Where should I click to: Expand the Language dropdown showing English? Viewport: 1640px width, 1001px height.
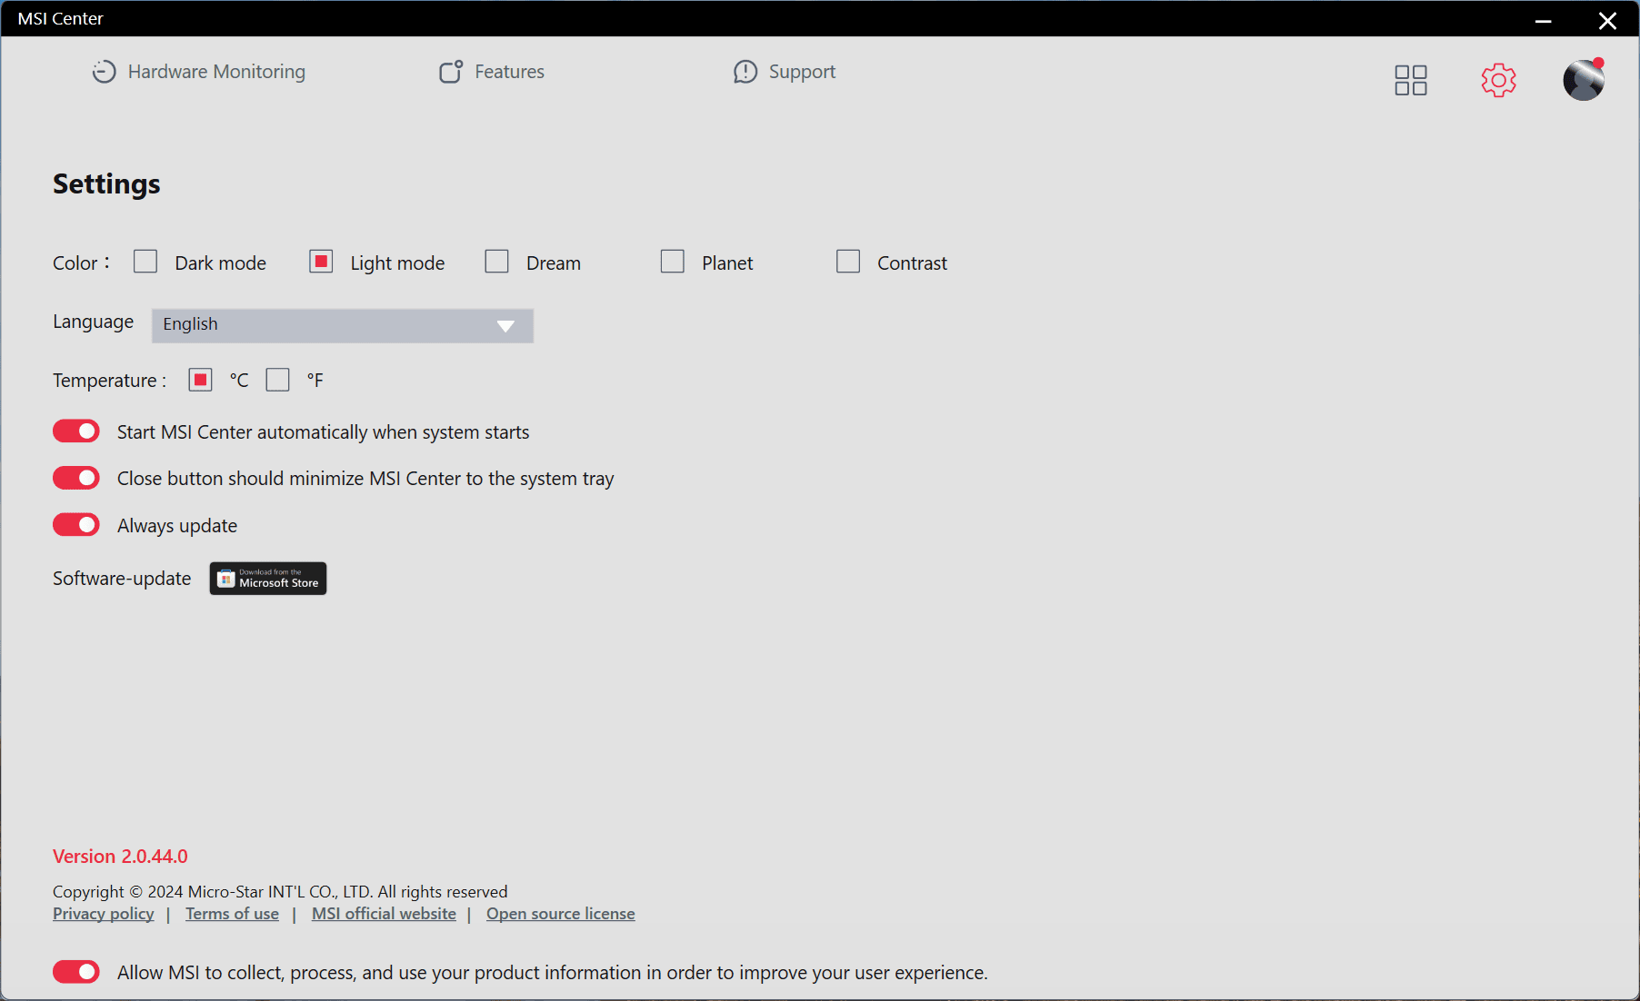click(x=343, y=325)
